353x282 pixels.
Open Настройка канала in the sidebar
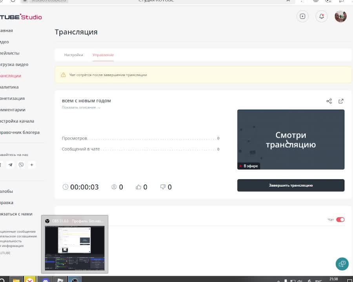17,121
